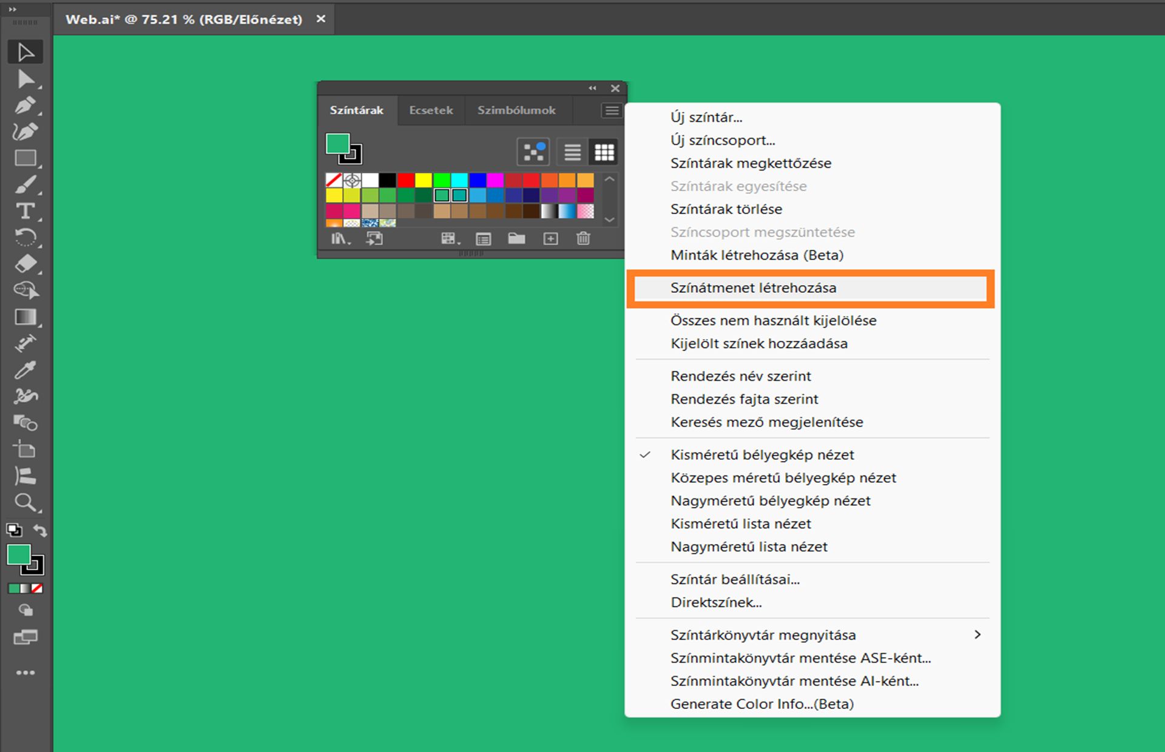Image resolution: width=1165 pixels, height=752 pixels.
Task: Select Kisméretű bélyegkép nézet checked option
Action: click(x=762, y=455)
